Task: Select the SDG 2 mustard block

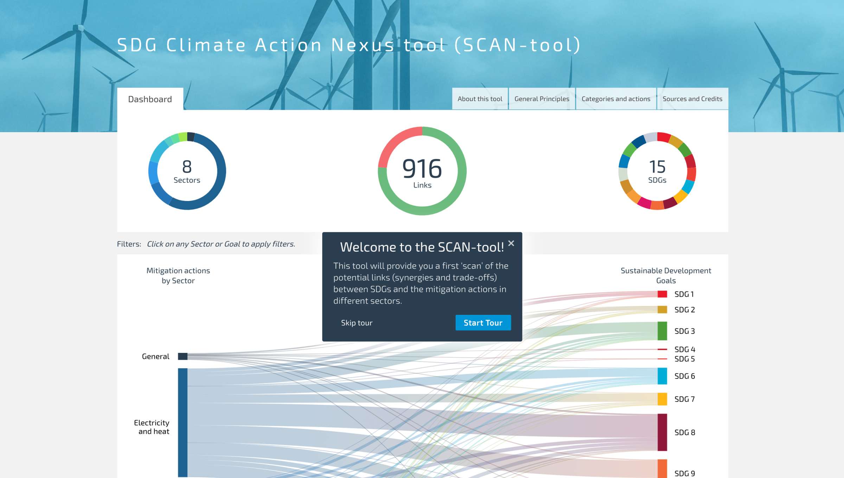Action: tap(662, 310)
